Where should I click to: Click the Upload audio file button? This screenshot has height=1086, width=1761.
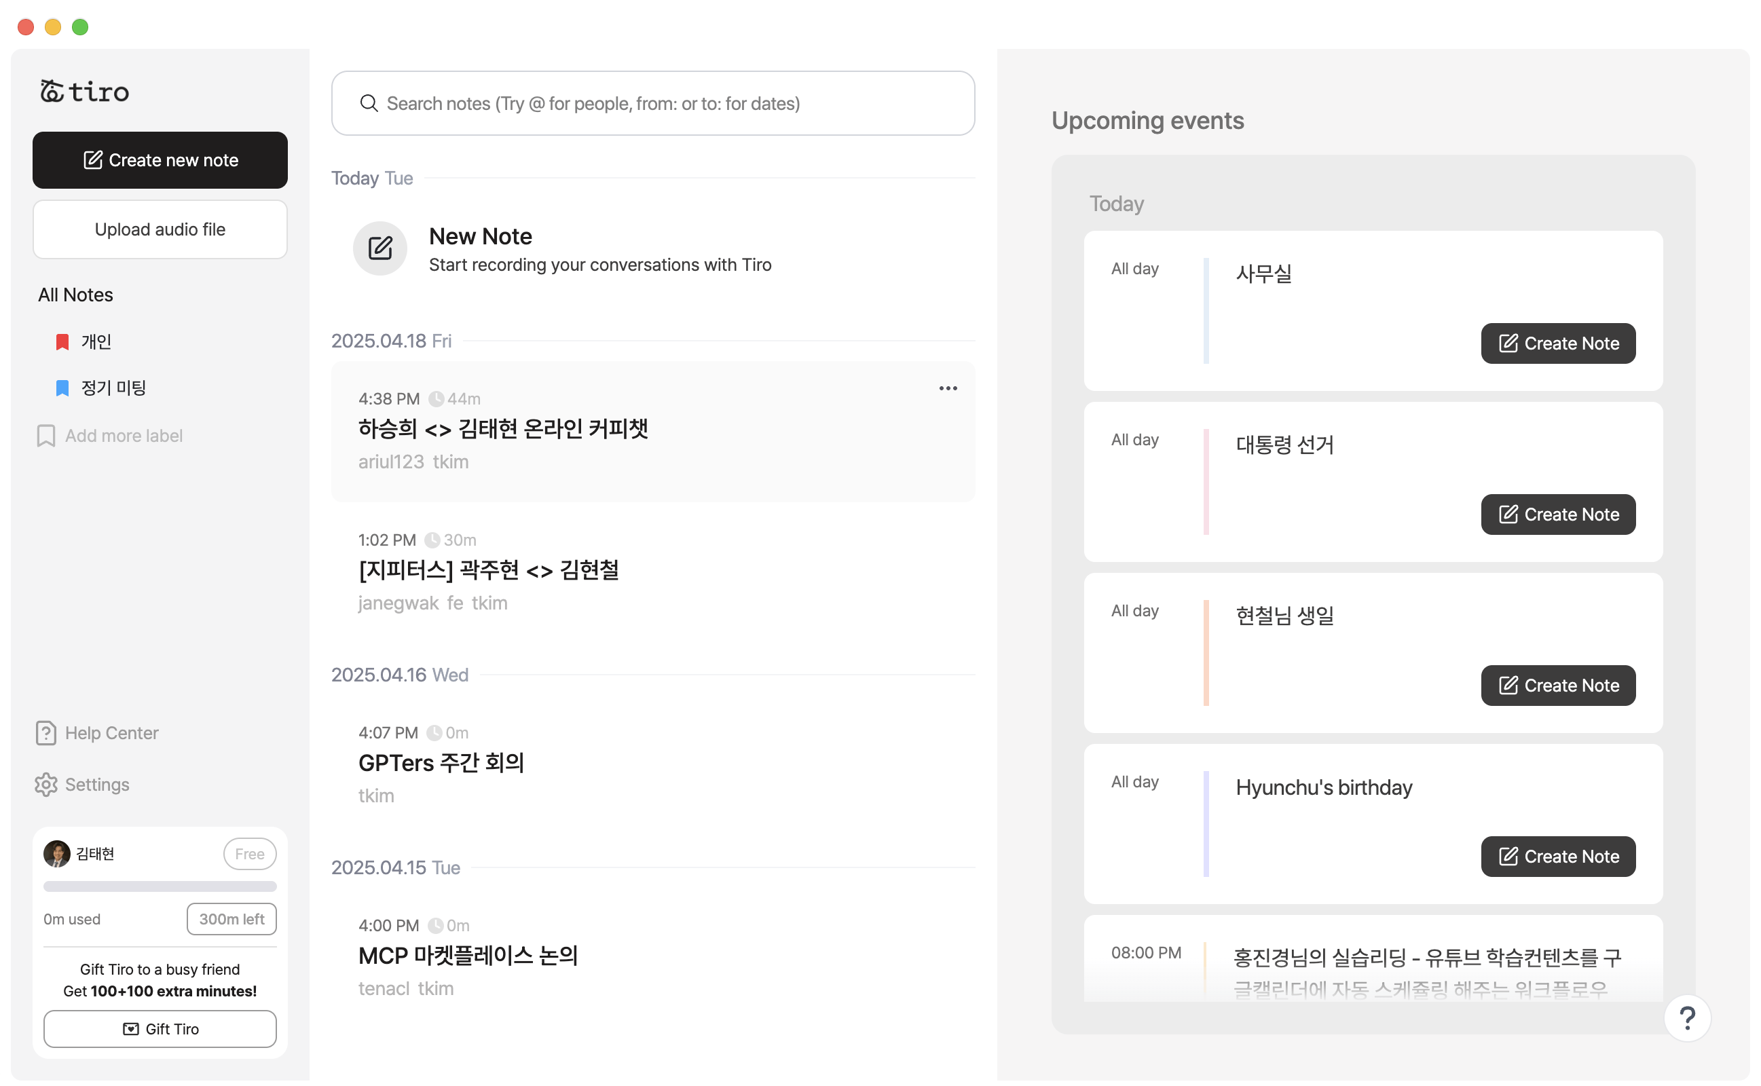160,230
